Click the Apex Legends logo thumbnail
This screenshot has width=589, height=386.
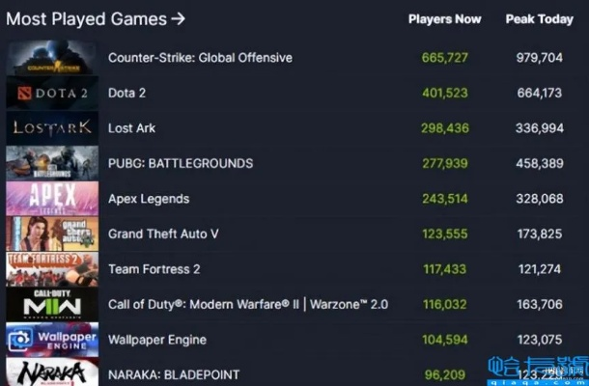(x=52, y=199)
